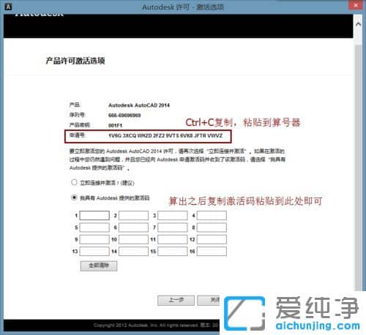Click the product name Autodesk AutoCAD 2014
366x335 pixels.
(139, 105)
